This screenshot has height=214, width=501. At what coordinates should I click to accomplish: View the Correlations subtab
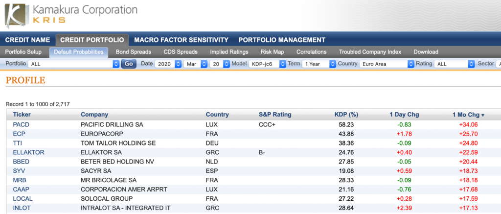(312, 52)
